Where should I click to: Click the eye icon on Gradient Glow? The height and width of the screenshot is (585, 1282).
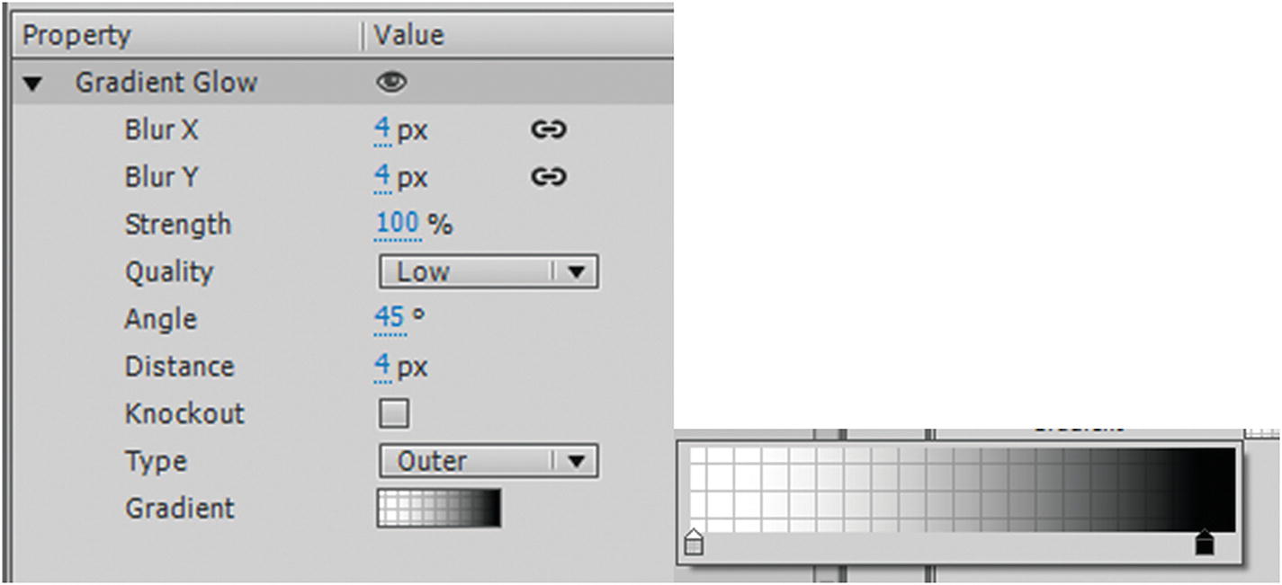(392, 82)
